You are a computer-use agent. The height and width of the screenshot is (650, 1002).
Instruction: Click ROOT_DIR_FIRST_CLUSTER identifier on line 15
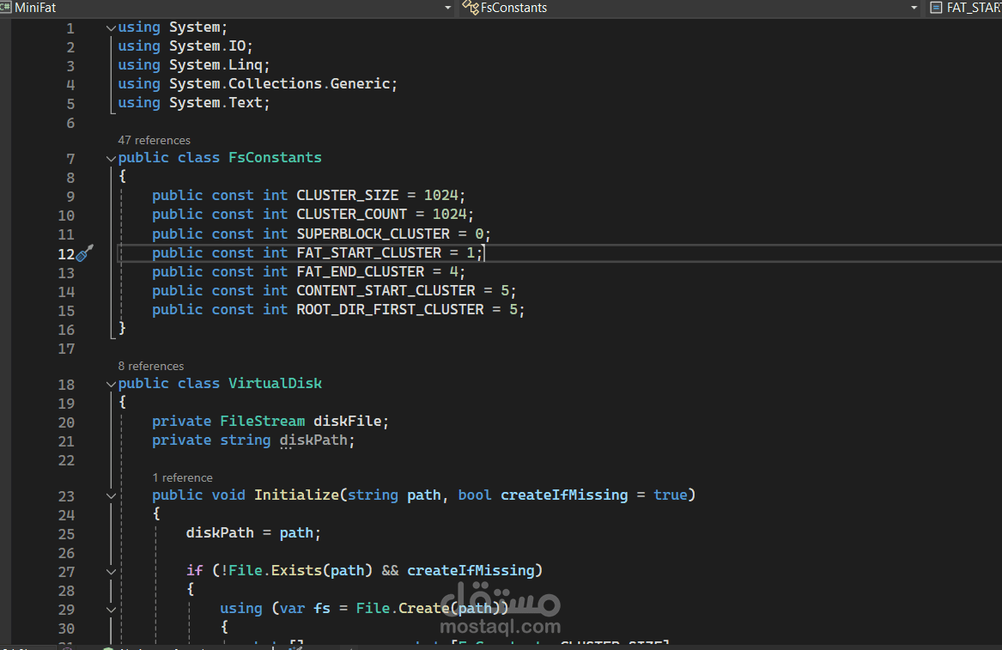(390, 309)
